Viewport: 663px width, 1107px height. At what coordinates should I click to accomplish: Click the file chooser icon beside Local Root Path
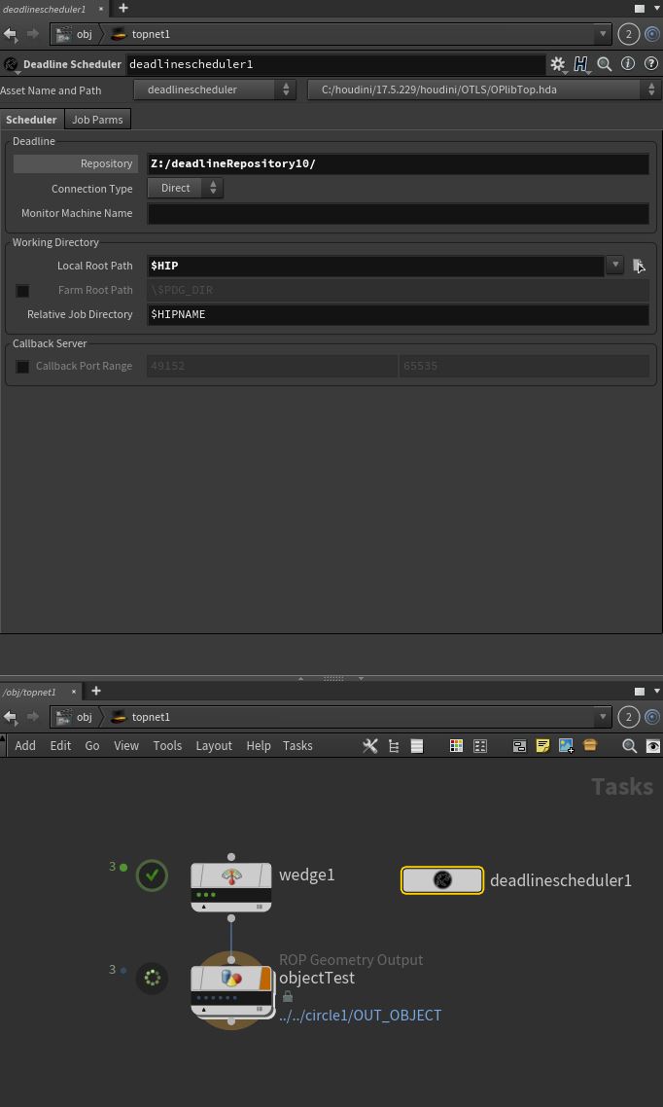tap(639, 266)
